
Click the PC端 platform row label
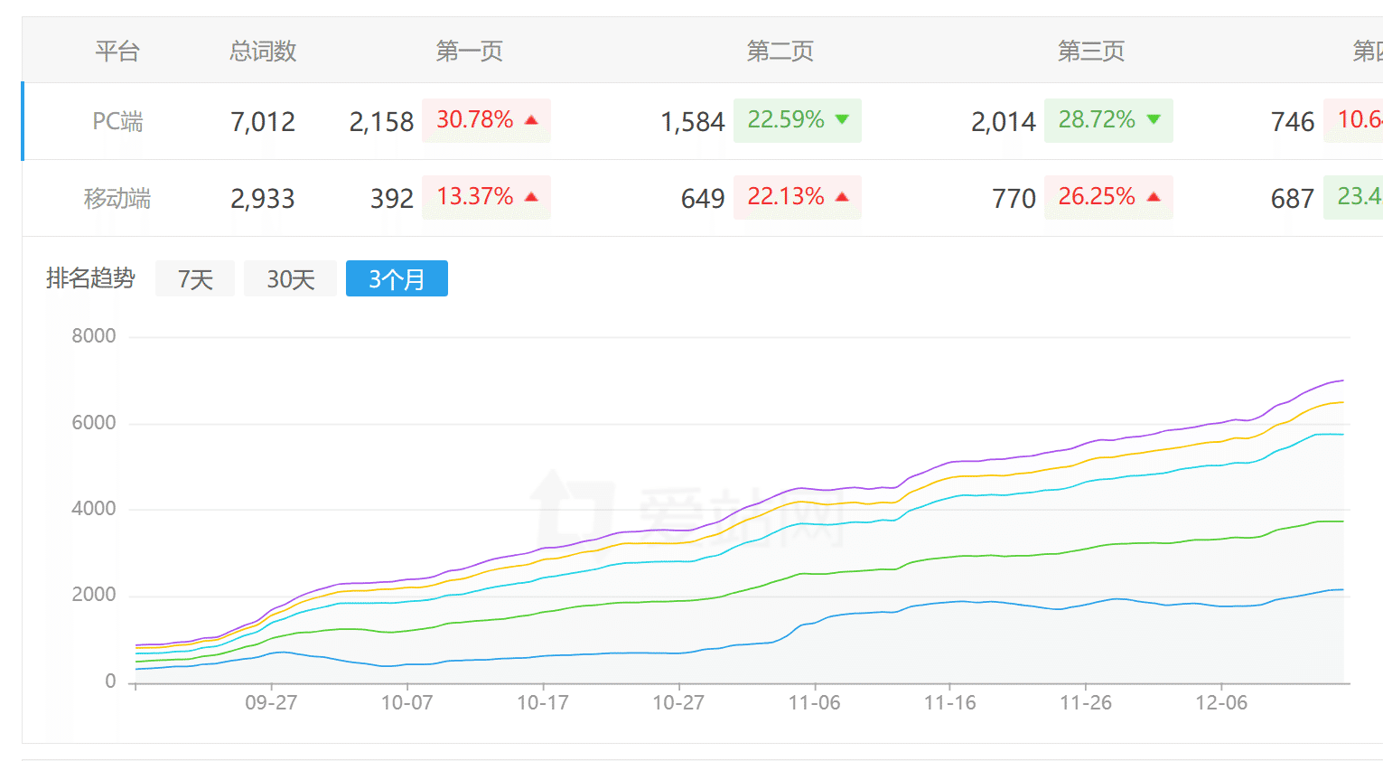117,121
